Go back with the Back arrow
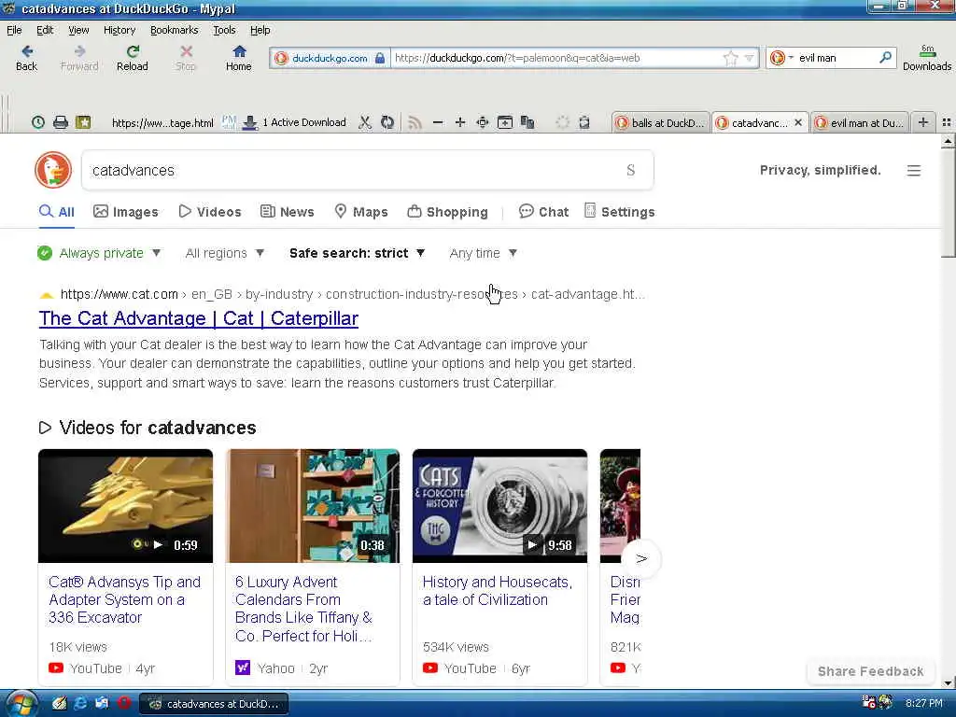 26,58
